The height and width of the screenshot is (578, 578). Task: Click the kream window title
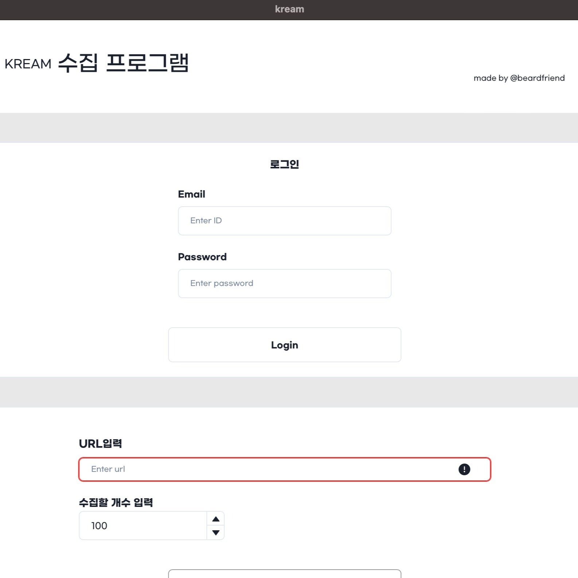click(x=289, y=9)
